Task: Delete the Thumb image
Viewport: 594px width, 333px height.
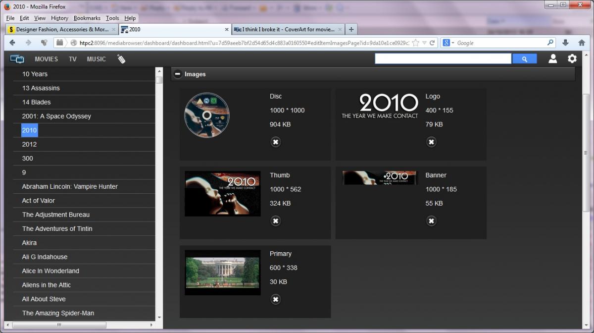Action: point(276,221)
